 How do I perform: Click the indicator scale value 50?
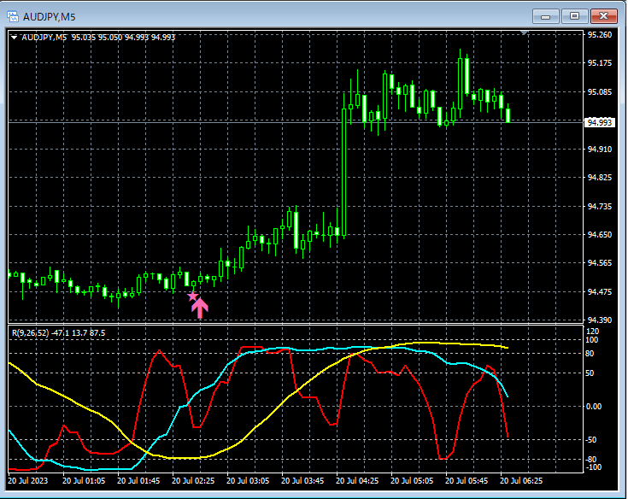point(590,373)
